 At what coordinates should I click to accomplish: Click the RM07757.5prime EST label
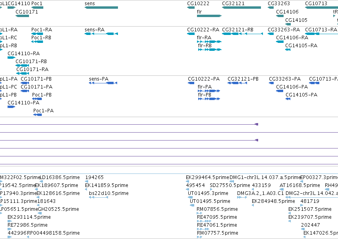click(x=218, y=233)
